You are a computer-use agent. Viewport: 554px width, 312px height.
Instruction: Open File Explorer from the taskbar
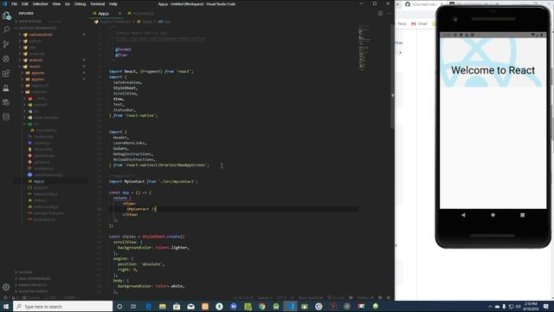click(x=162, y=306)
